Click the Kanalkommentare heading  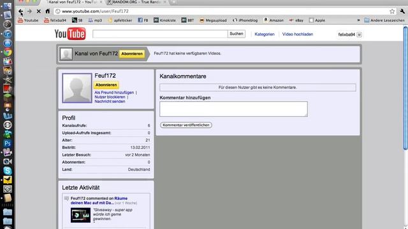(x=183, y=76)
